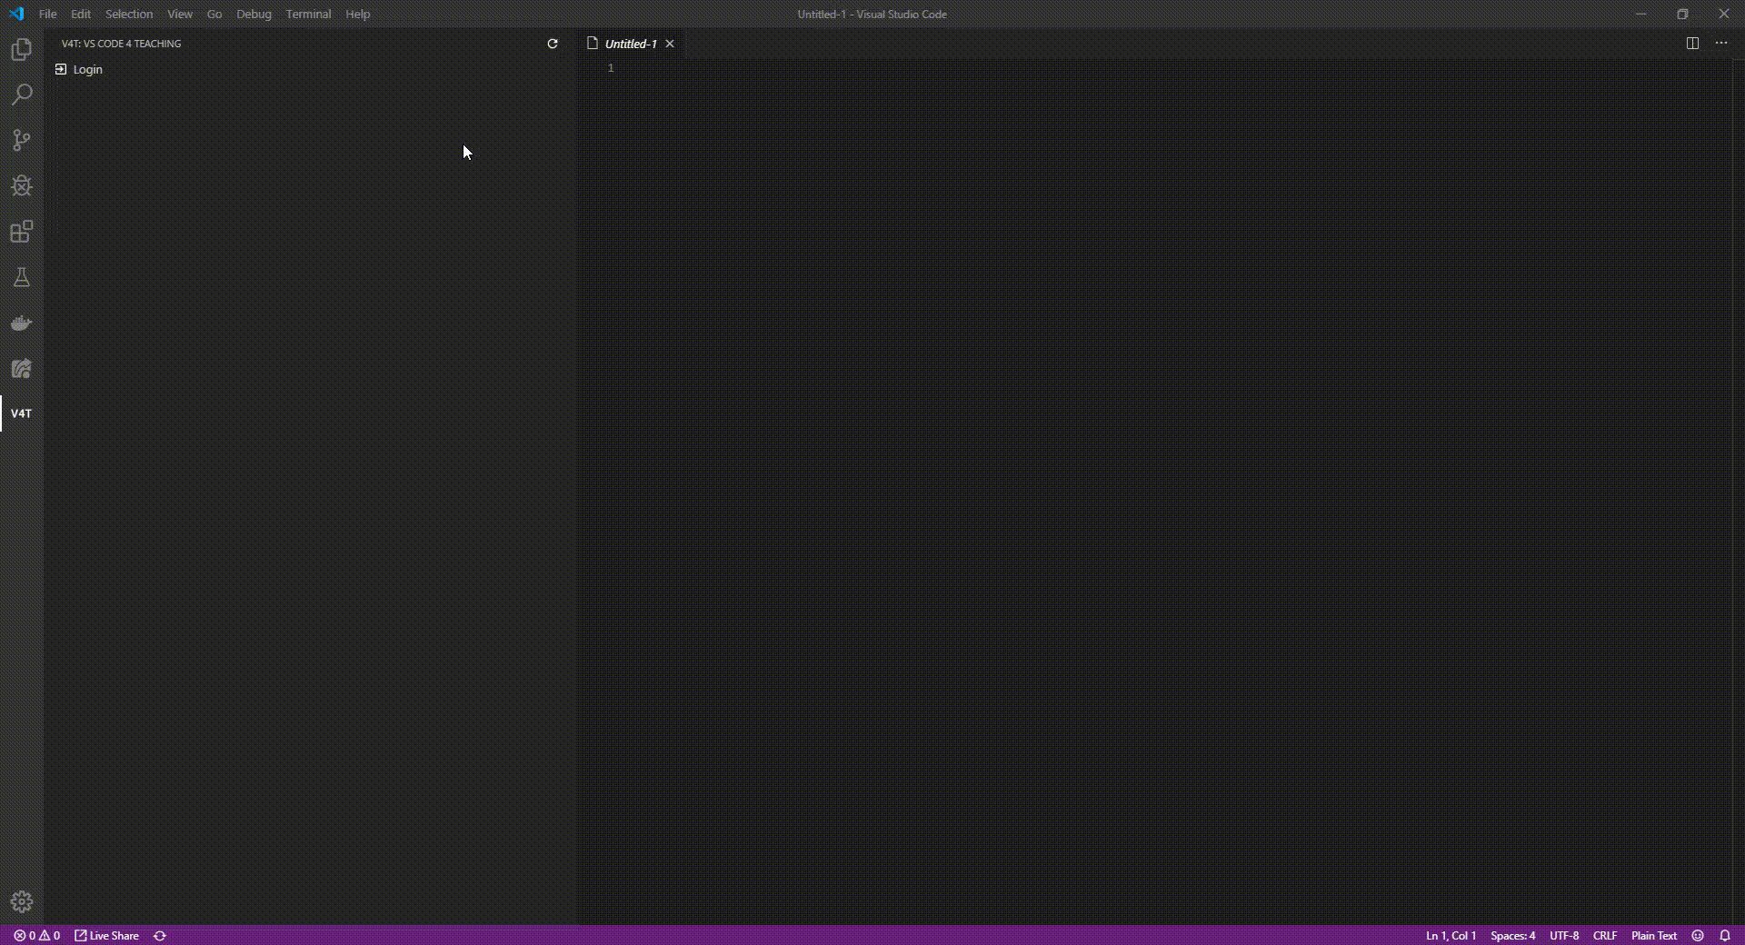Minimize the VS Code window
This screenshot has width=1745, height=945.
pyautogui.click(x=1641, y=14)
